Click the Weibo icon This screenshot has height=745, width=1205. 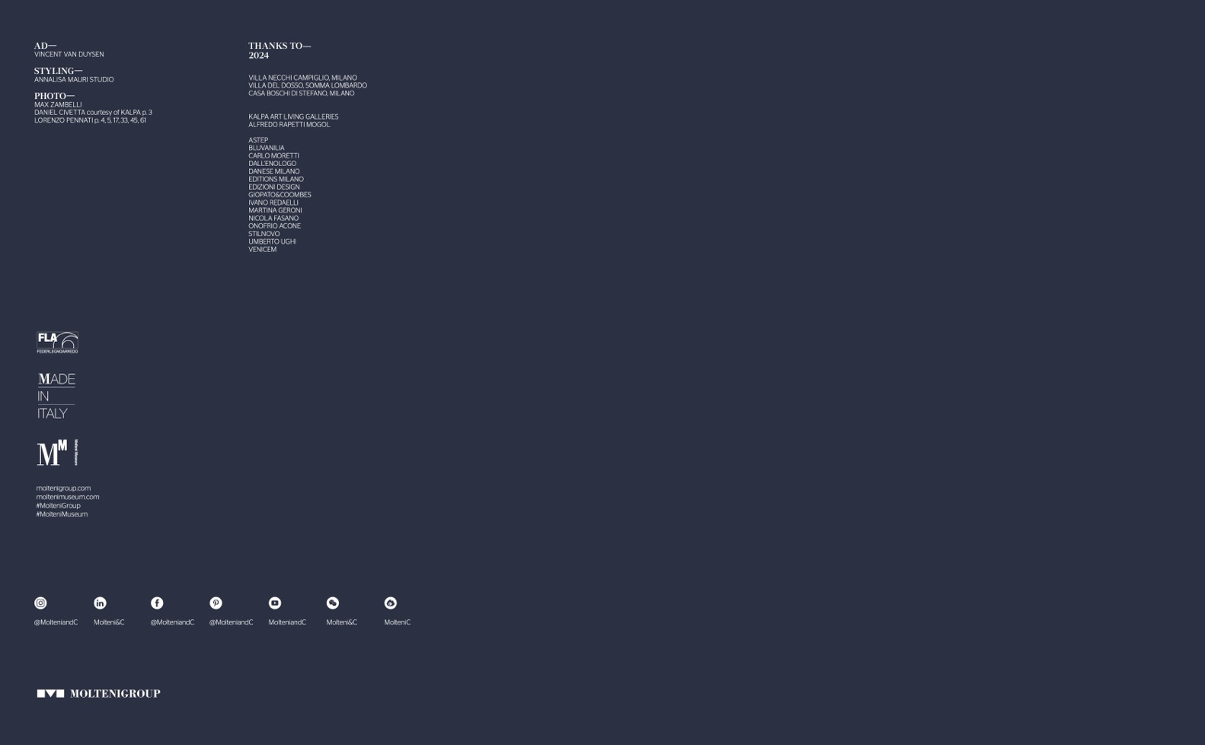click(390, 603)
